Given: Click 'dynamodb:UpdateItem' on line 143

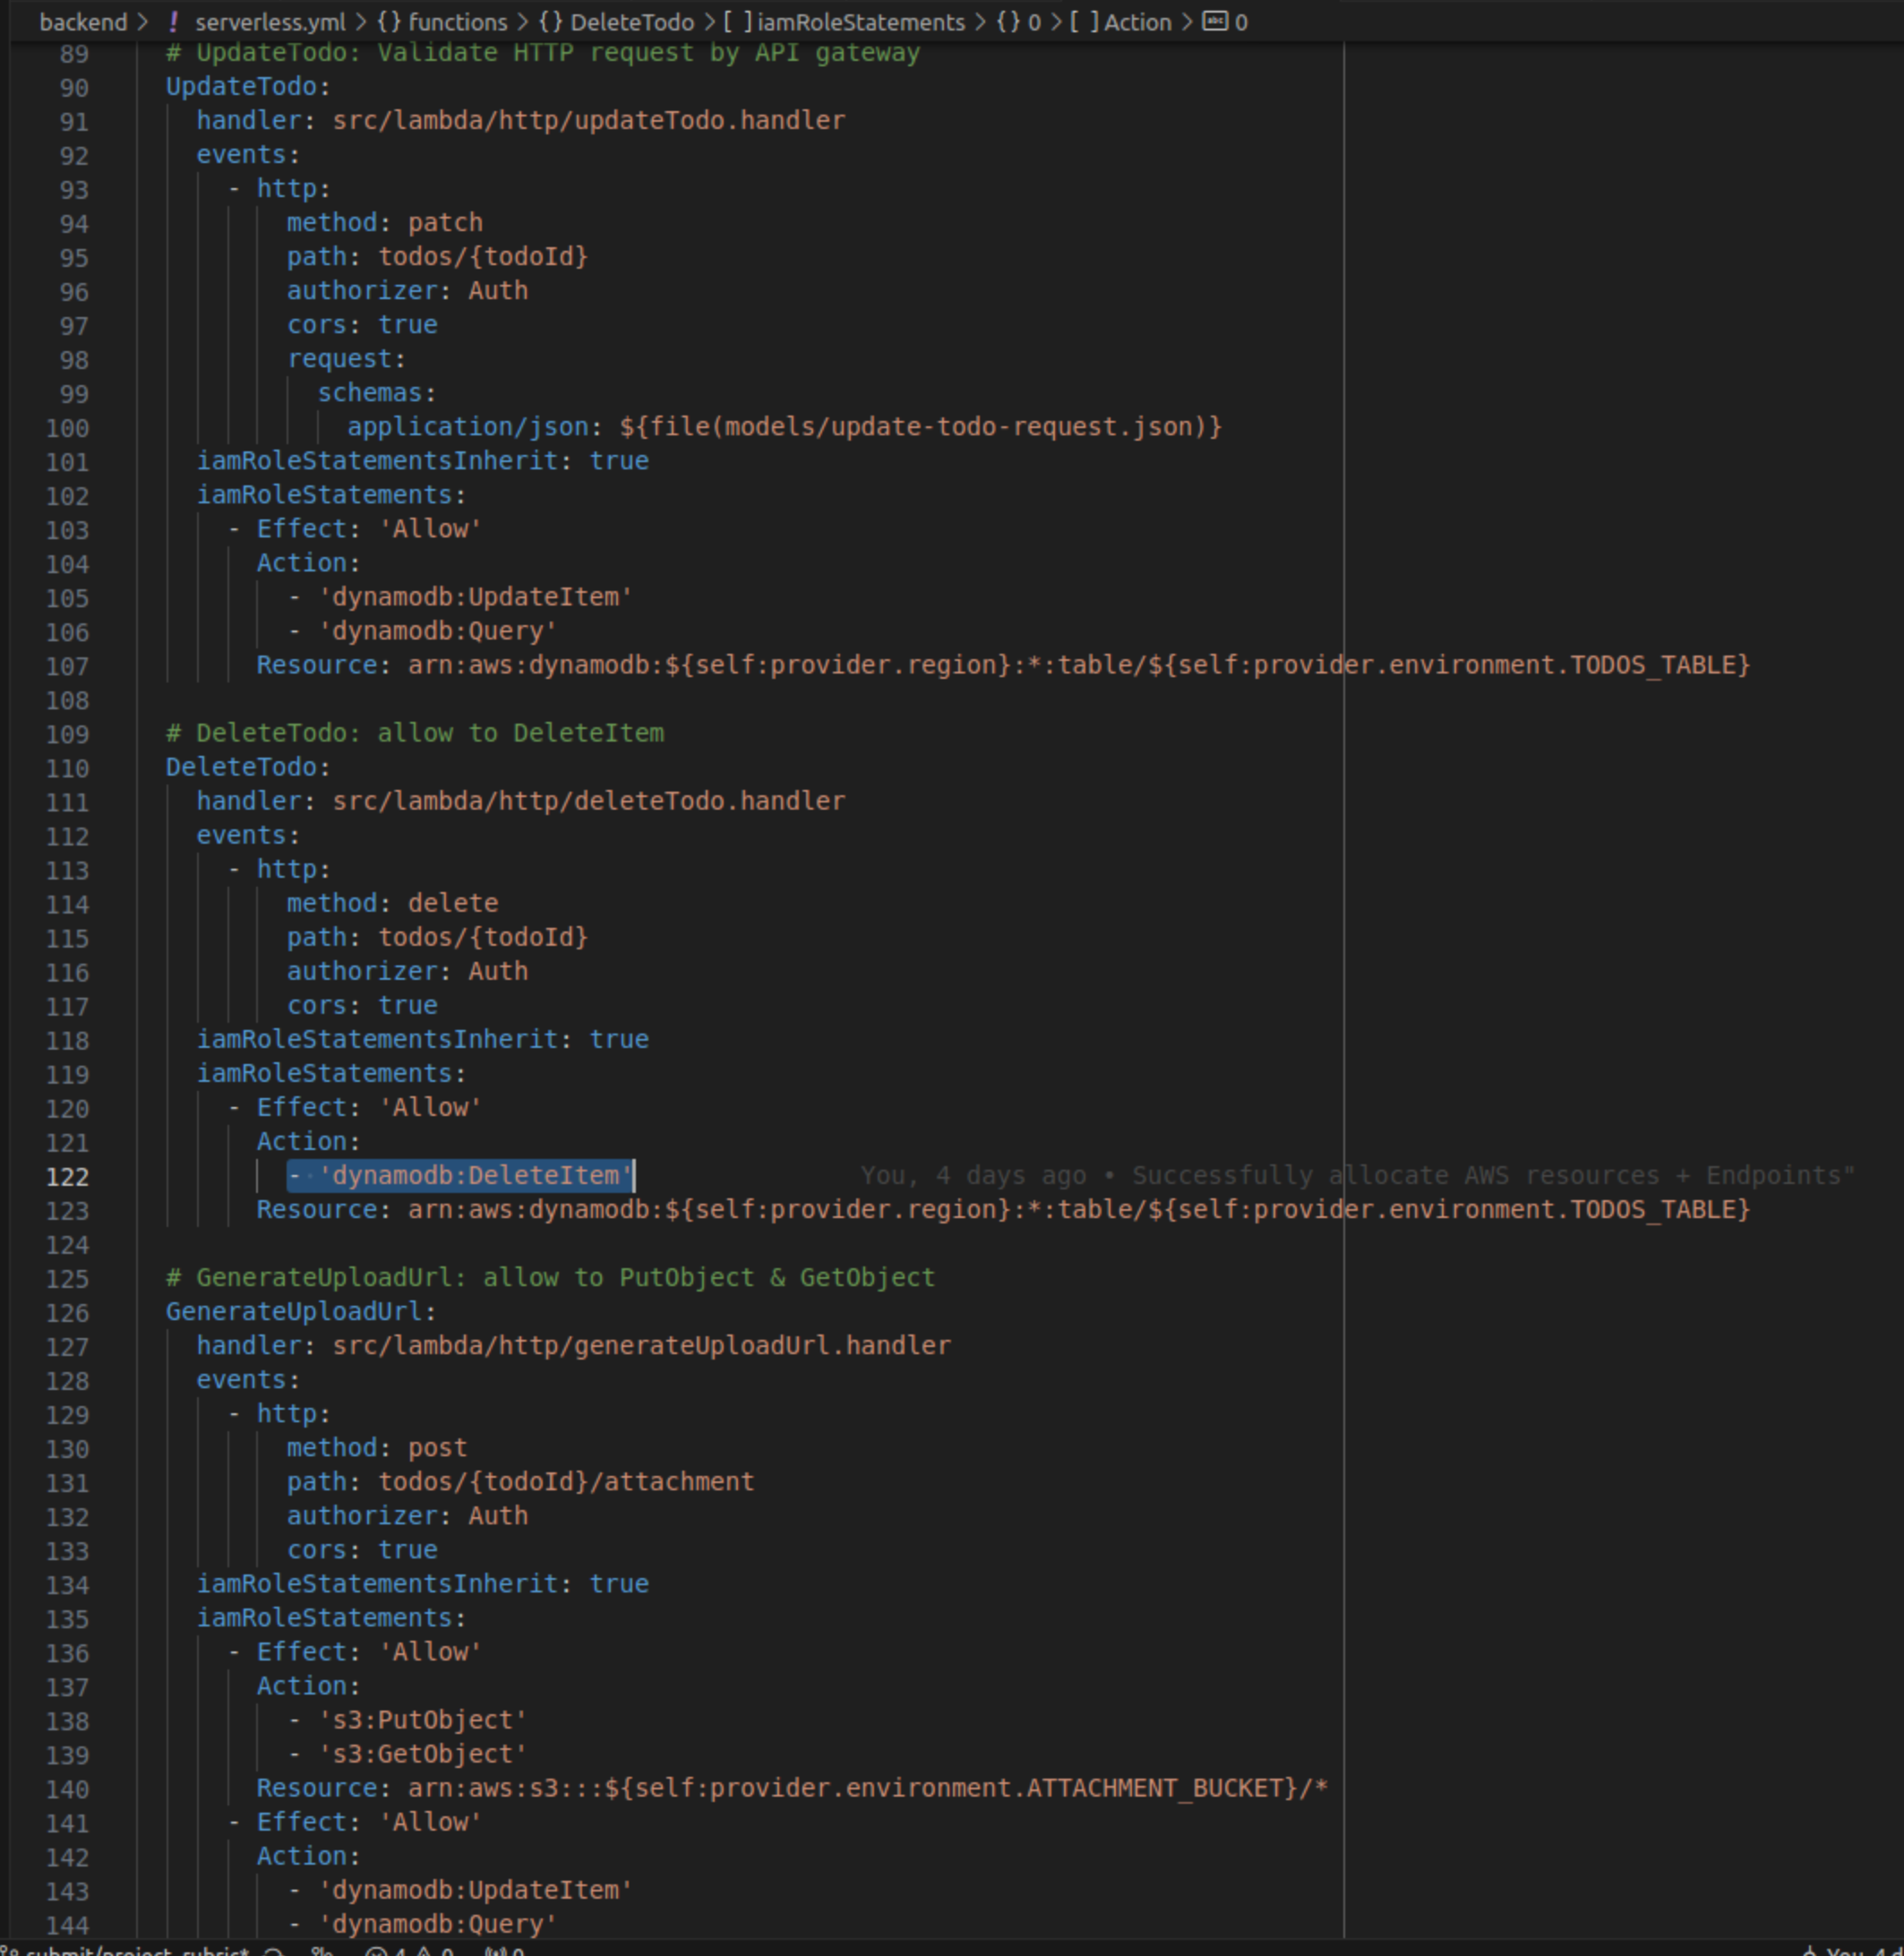Looking at the screenshot, I should (475, 1890).
